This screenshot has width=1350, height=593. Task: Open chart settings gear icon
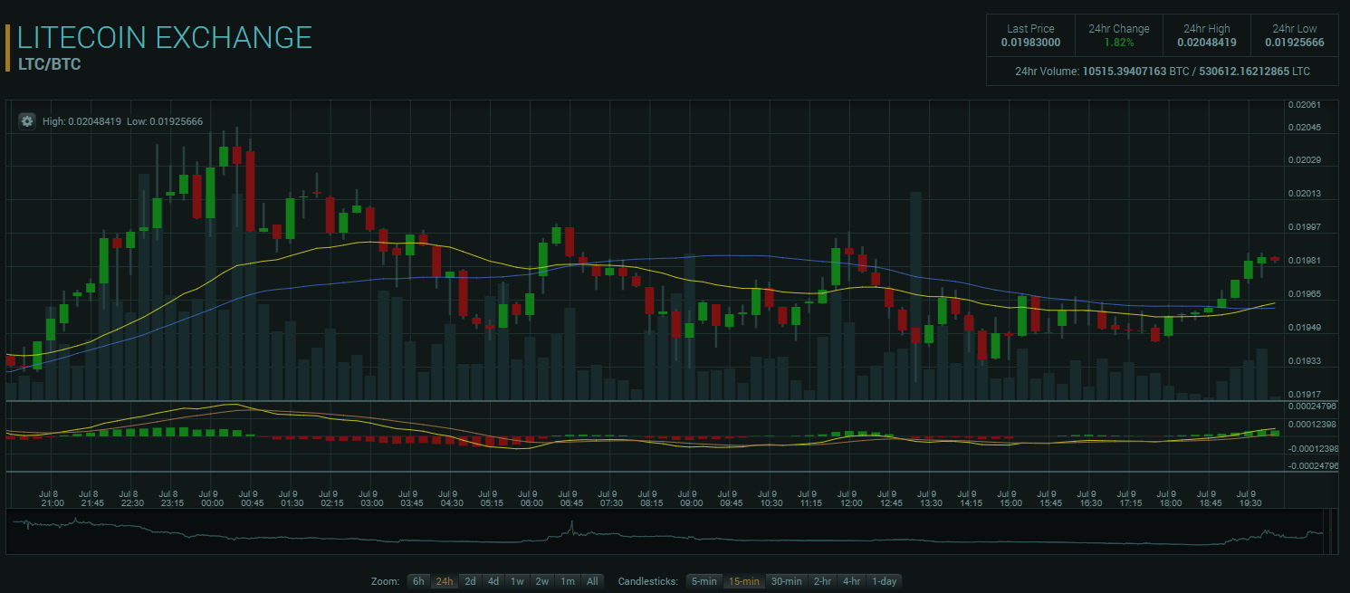26,121
